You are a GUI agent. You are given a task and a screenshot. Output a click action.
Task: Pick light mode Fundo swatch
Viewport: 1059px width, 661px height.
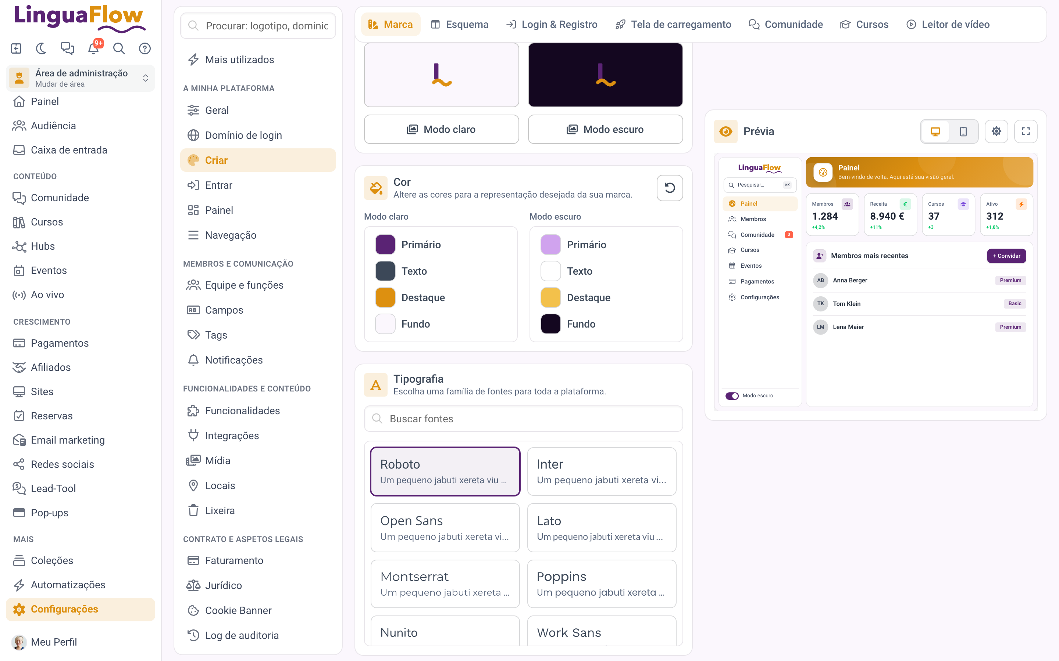point(385,324)
